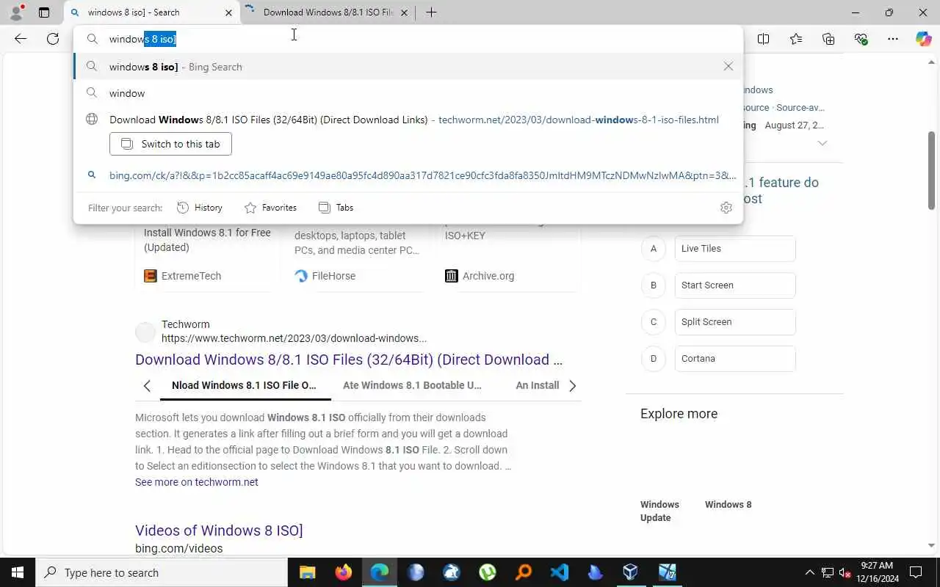Viewport: 940px width, 587px height.
Task: Filter search by Tabs
Action: pyautogui.click(x=336, y=208)
